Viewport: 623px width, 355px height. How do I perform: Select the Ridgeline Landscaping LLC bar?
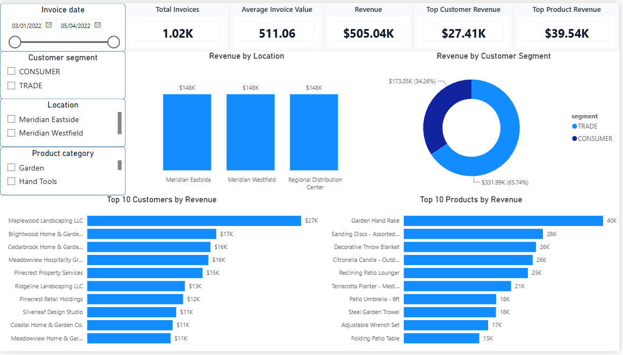point(136,286)
